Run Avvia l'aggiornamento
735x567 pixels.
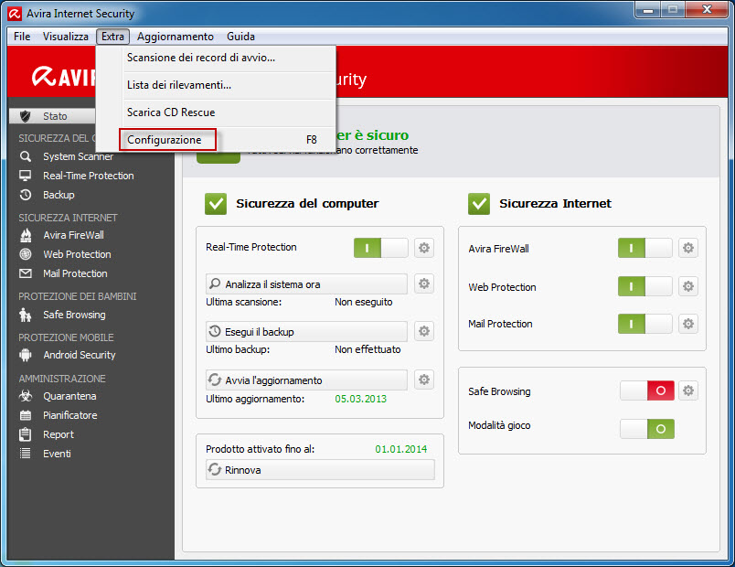pyautogui.click(x=306, y=380)
